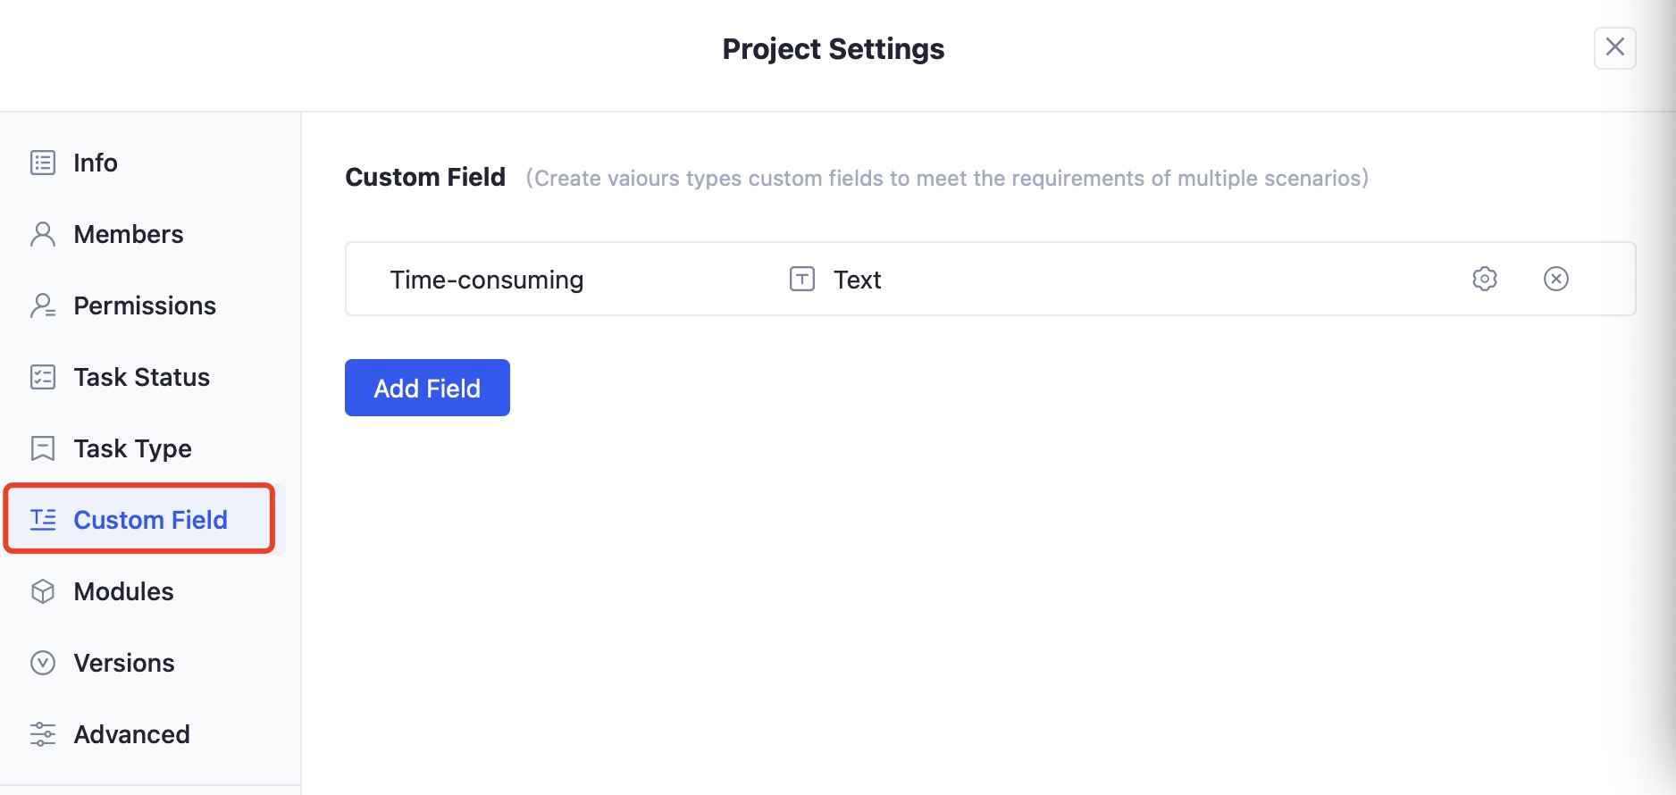Image resolution: width=1676 pixels, height=795 pixels.
Task: Click the Text type 'T' icon
Action: tap(800, 279)
